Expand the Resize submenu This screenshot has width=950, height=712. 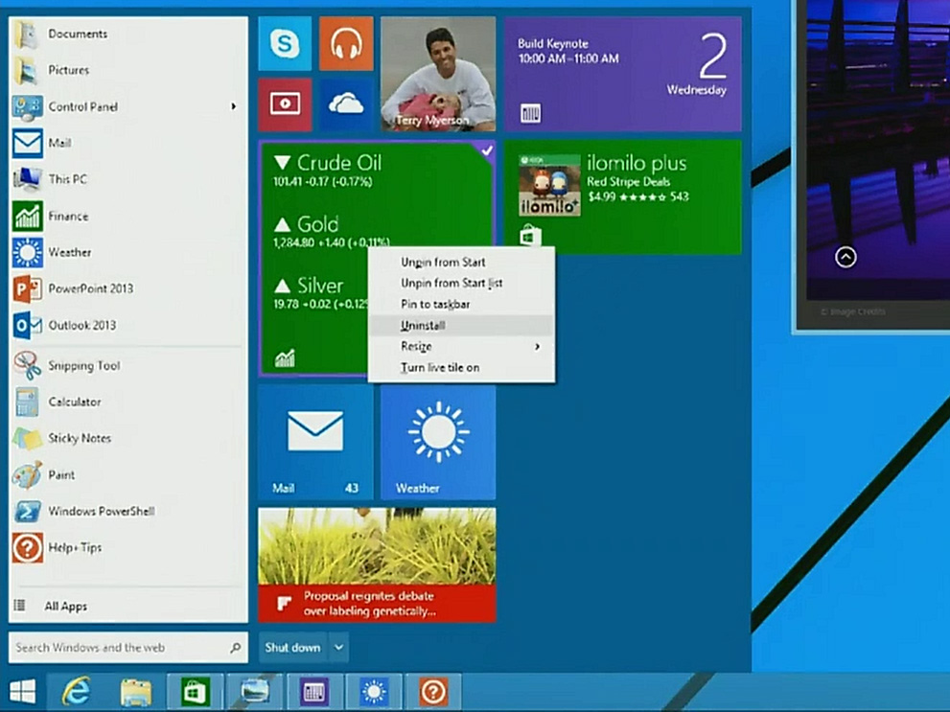(460, 346)
